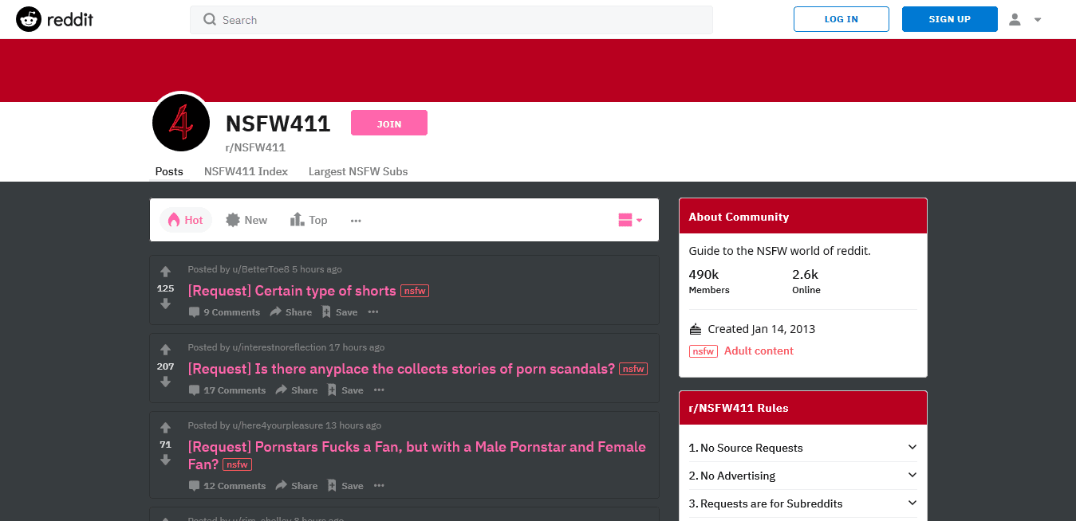Image resolution: width=1076 pixels, height=521 pixels.
Task: Upvote the 'Certain type of shorts' post
Action: coord(165,272)
